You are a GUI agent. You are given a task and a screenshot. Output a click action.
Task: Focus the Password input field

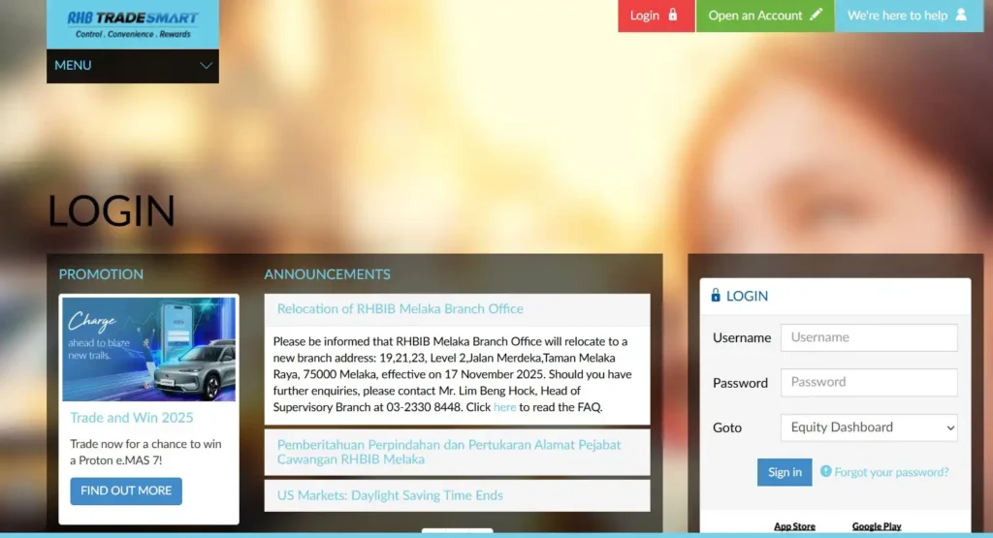click(x=869, y=382)
